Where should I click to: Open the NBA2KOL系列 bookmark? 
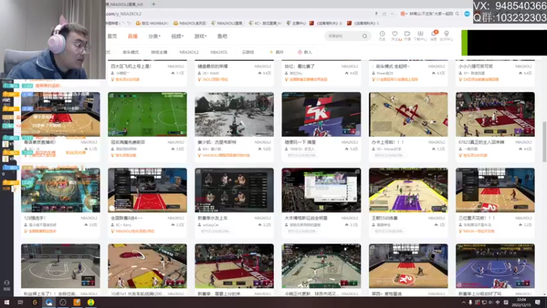(190, 23)
